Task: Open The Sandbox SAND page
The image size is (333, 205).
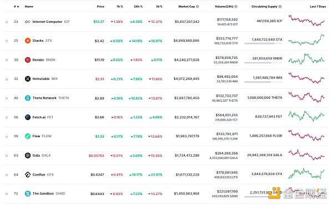Action: click(x=49, y=193)
